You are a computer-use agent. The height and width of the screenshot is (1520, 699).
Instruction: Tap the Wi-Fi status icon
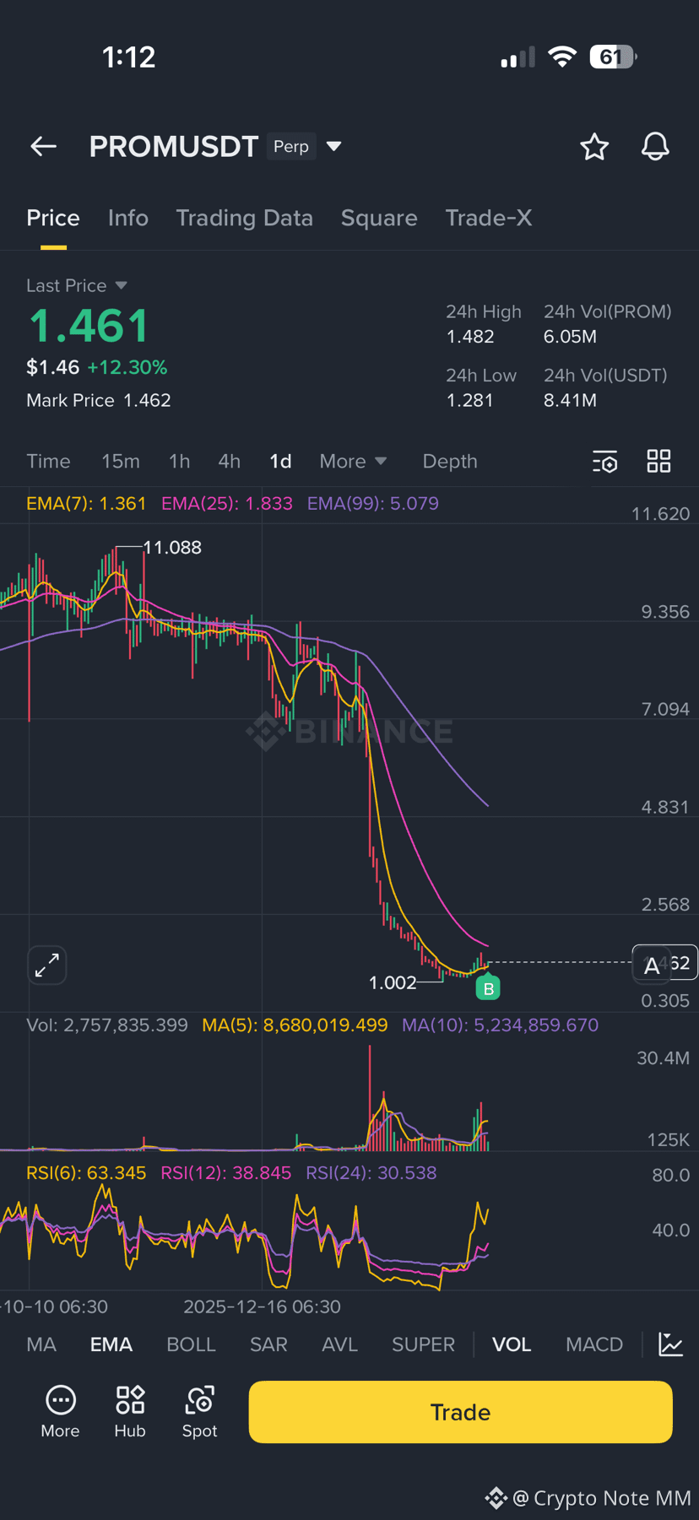[561, 57]
